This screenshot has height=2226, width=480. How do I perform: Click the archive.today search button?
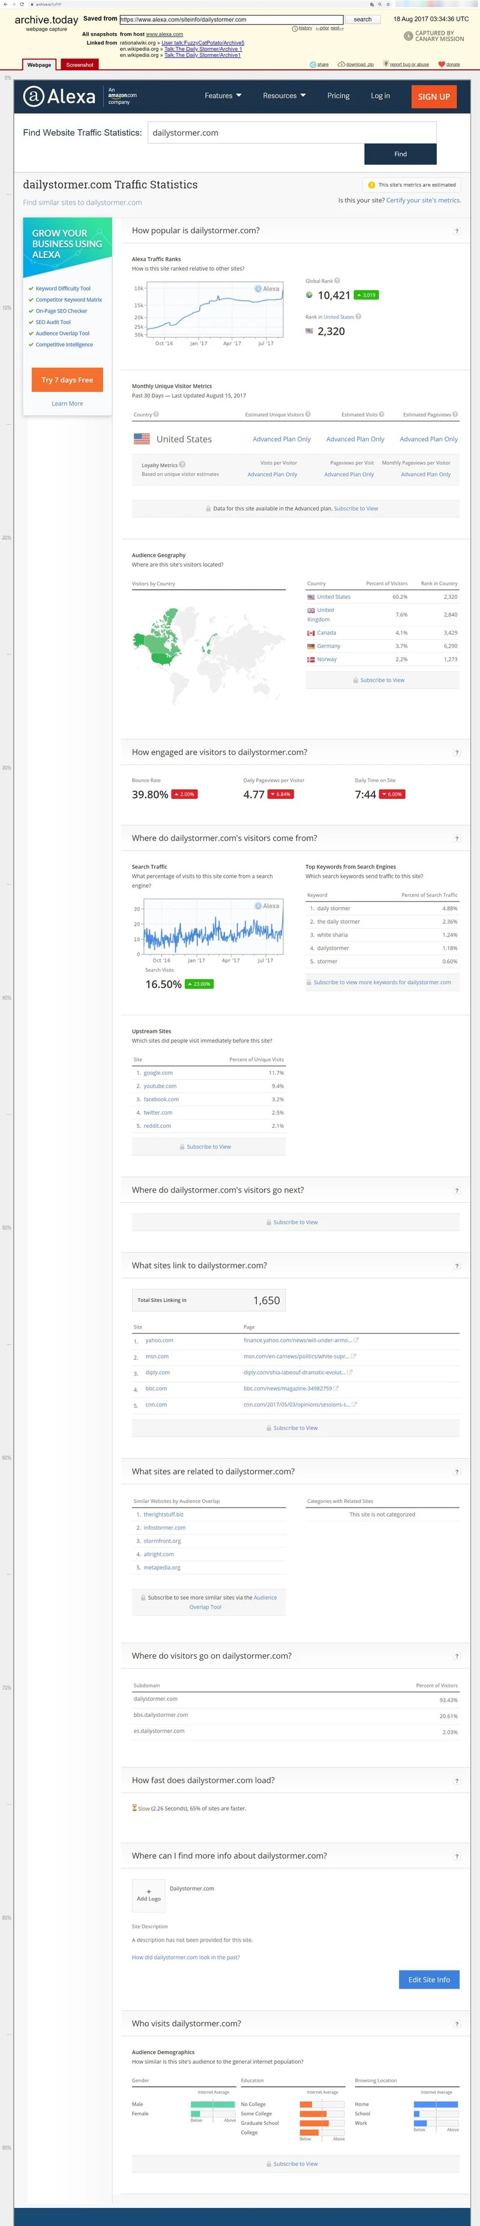point(363,19)
